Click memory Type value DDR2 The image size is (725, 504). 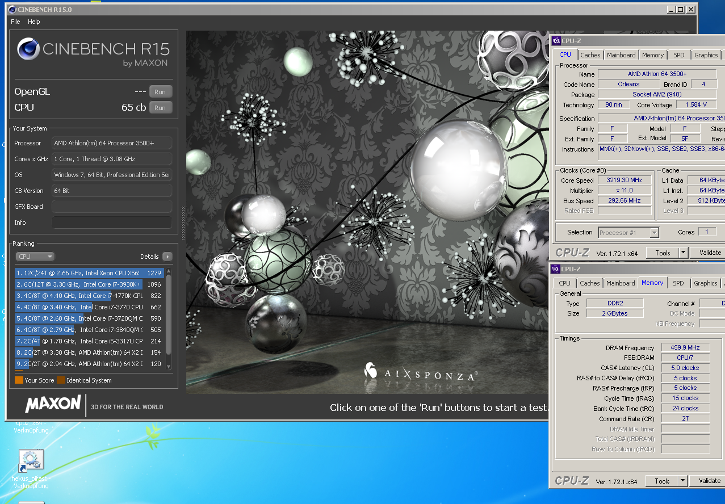(x=614, y=303)
